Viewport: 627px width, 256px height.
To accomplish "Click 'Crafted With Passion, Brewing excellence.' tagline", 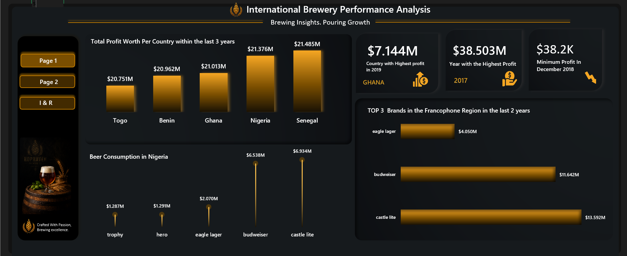I will 54,227.
